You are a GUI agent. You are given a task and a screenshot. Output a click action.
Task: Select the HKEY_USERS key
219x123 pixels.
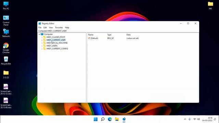coord(52,46)
